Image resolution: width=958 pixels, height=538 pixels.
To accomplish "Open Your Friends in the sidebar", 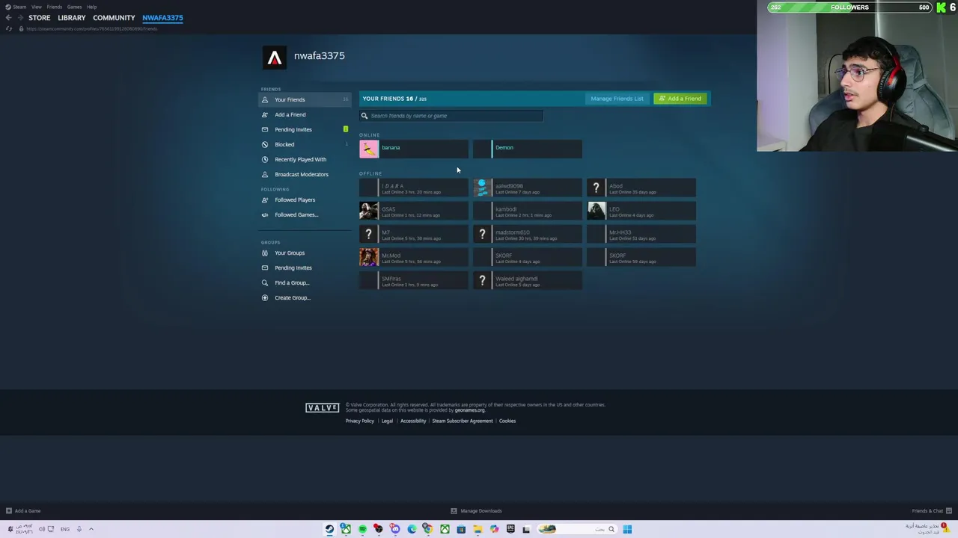I will pyautogui.click(x=305, y=99).
